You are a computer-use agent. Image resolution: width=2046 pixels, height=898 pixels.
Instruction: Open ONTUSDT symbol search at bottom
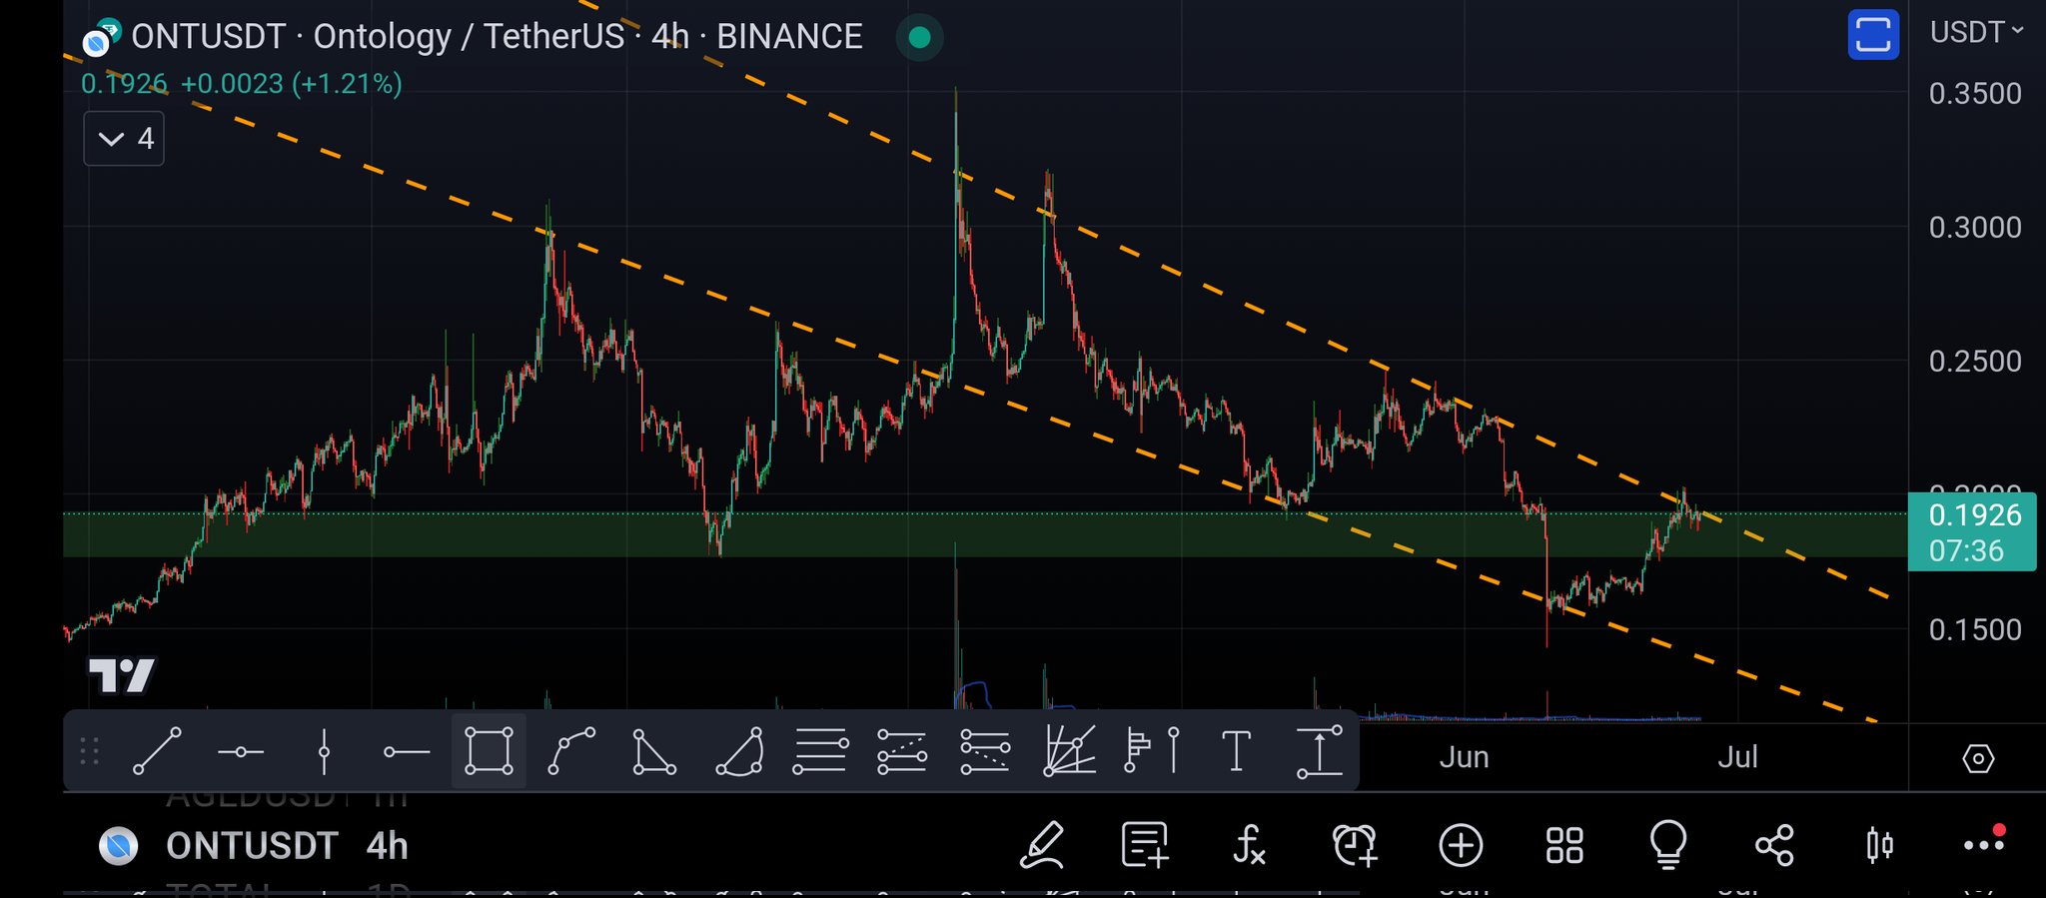252,846
